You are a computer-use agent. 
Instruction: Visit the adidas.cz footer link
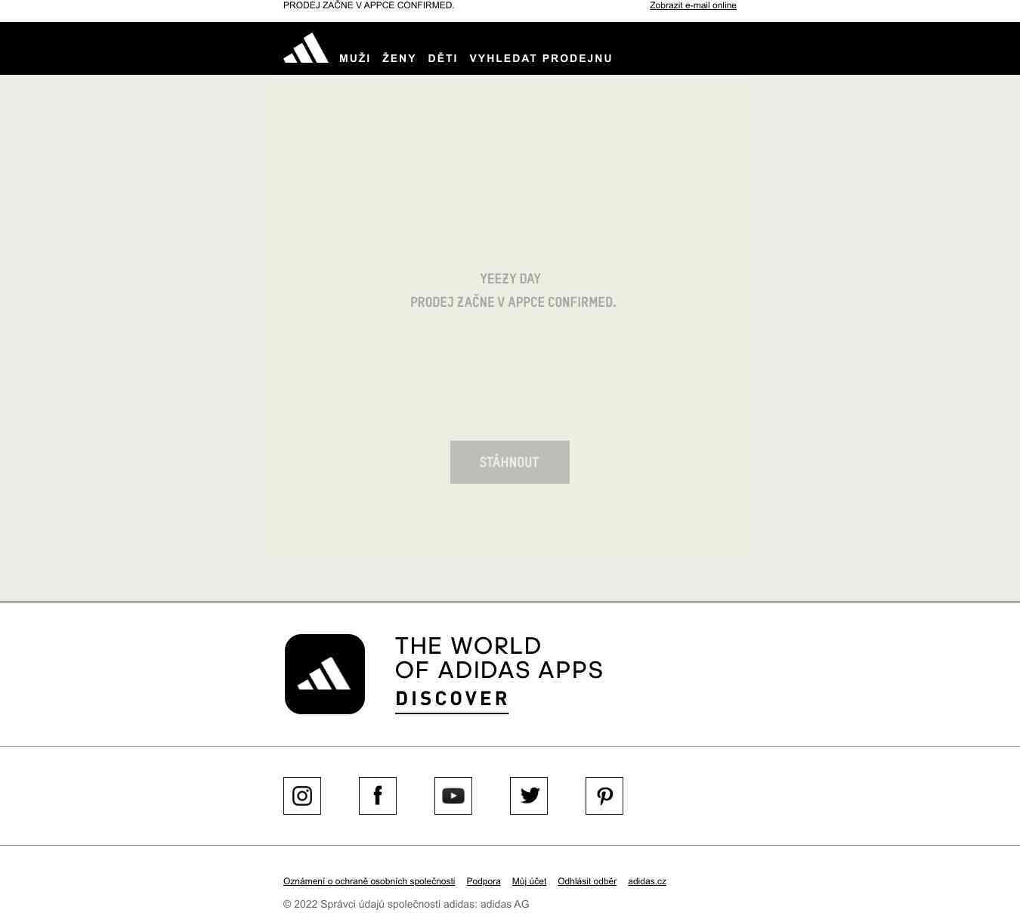click(647, 881)
